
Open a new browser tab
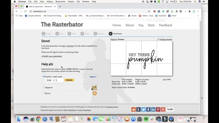tap(60, 7)
